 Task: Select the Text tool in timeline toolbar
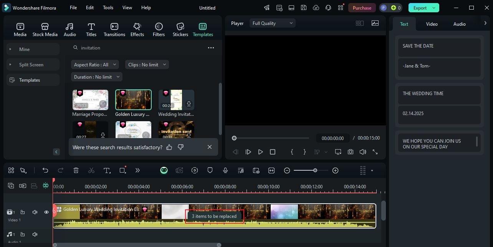pyautogui.click(x=107, y=170)
